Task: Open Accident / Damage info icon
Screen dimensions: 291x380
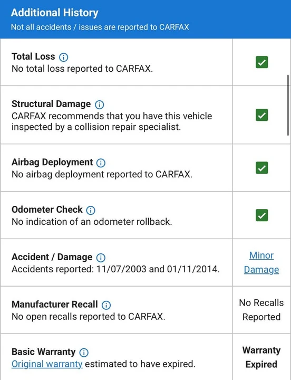Action: [x=101, y=258]
